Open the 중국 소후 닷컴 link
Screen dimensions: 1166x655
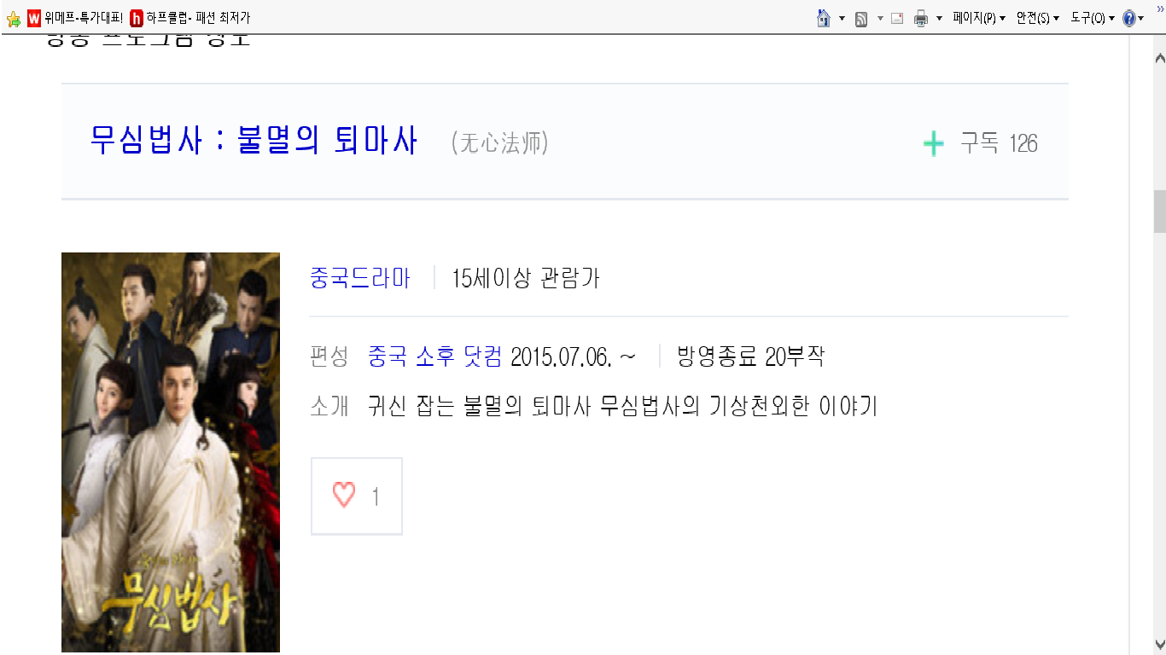[x=434, y=356]
